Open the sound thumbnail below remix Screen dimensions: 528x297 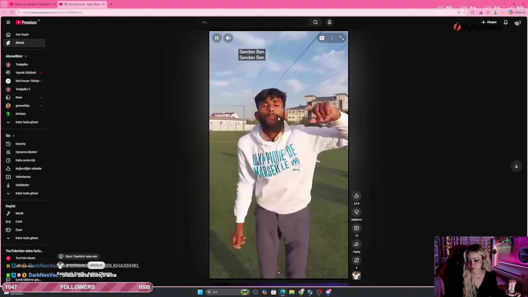356,276
